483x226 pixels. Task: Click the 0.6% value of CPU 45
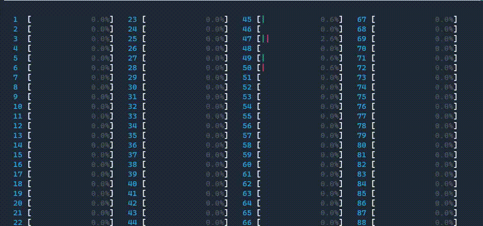coord(329,19)
